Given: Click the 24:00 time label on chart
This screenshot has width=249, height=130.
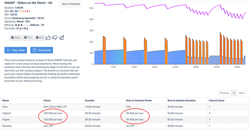Looking at the screenshot, I should click(x=175, y=67).
